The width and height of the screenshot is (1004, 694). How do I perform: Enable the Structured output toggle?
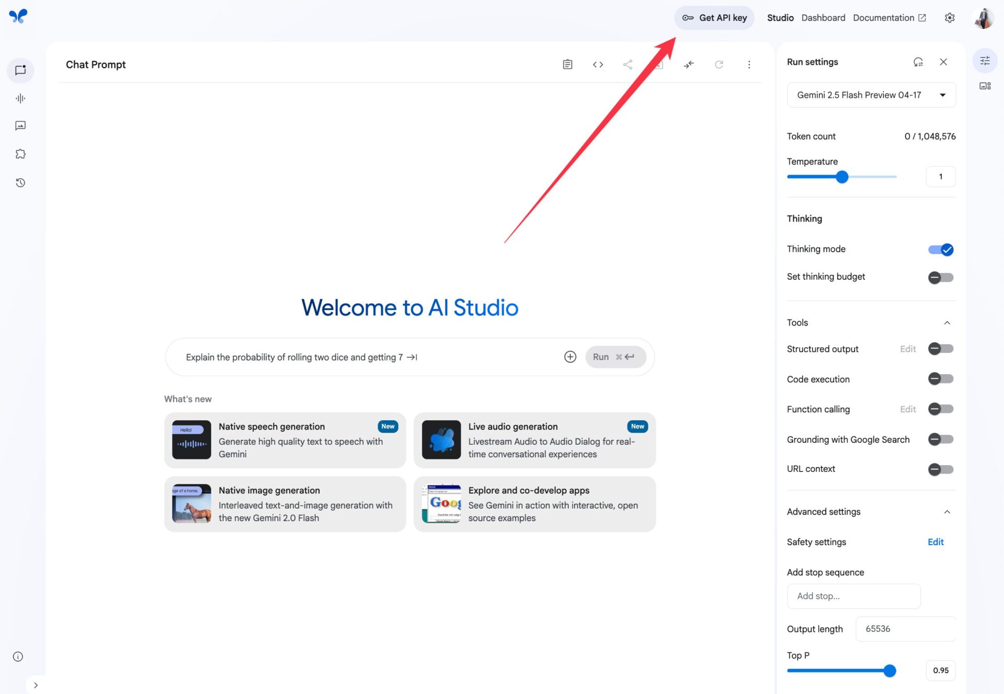click(x=941, y=349)
